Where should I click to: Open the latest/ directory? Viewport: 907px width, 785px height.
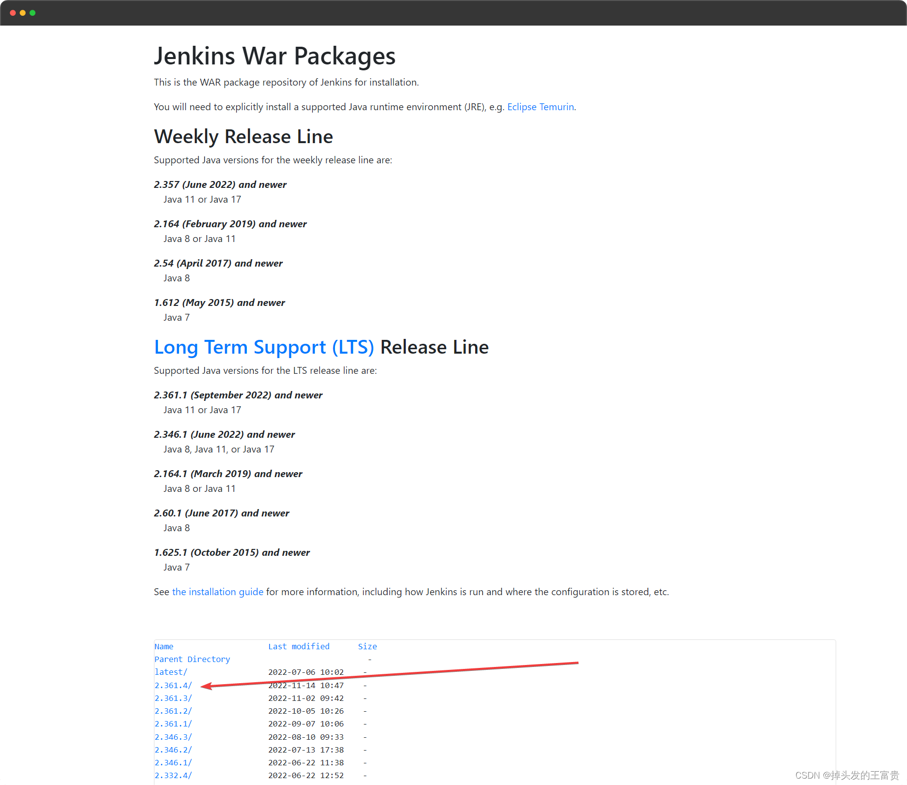(171, 671)
